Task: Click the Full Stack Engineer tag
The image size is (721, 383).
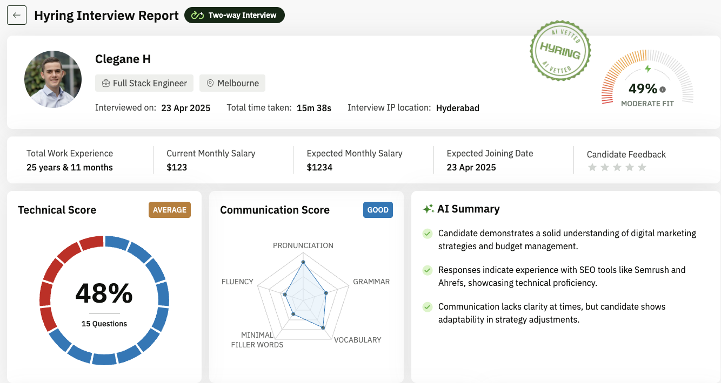Action: (x=144, y=83)
